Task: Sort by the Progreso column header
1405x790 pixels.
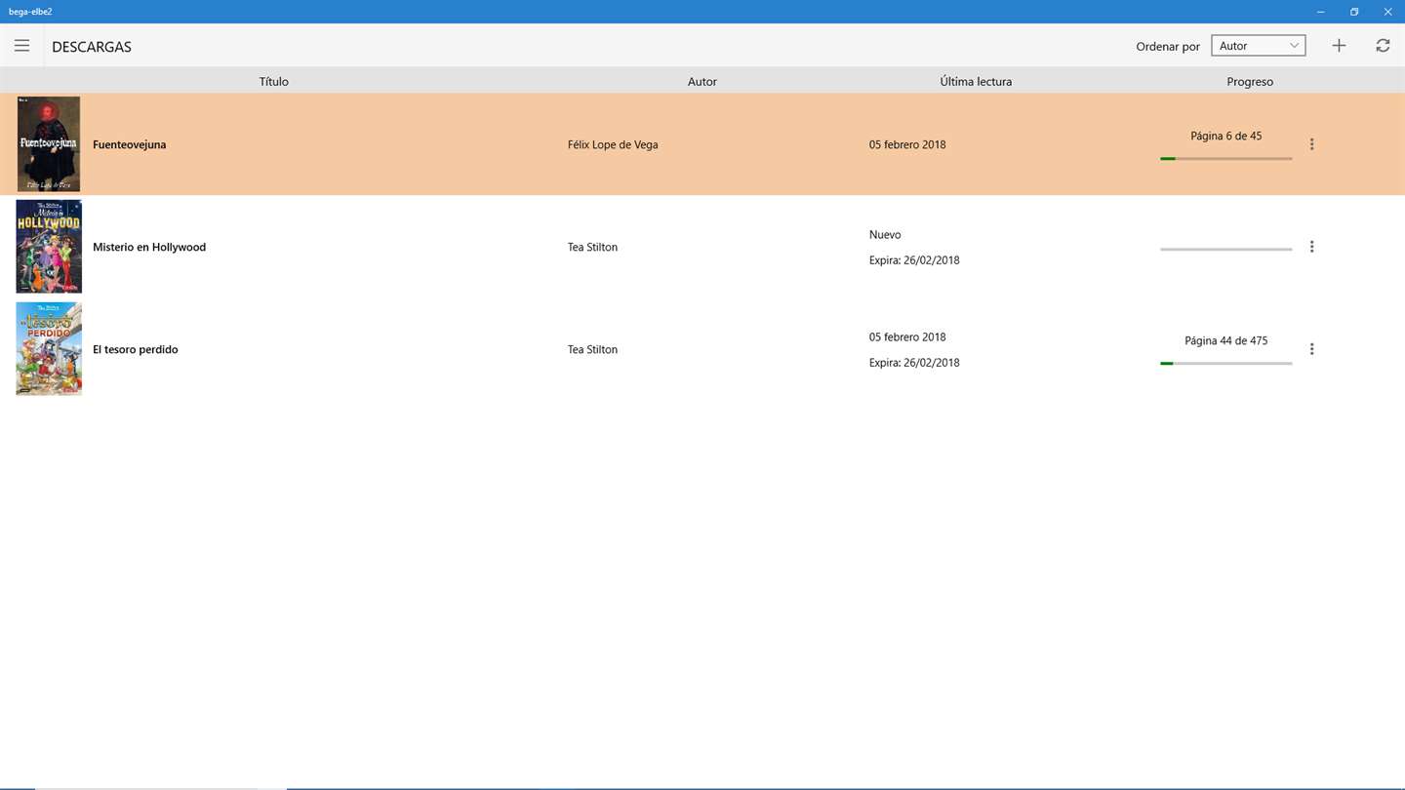Action: tap(1250, 82)
